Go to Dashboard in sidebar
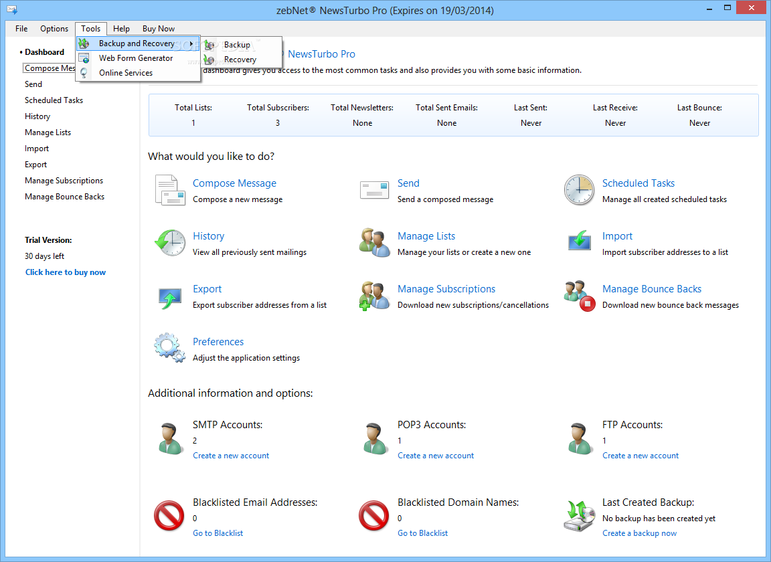 [x=44, y=52]
